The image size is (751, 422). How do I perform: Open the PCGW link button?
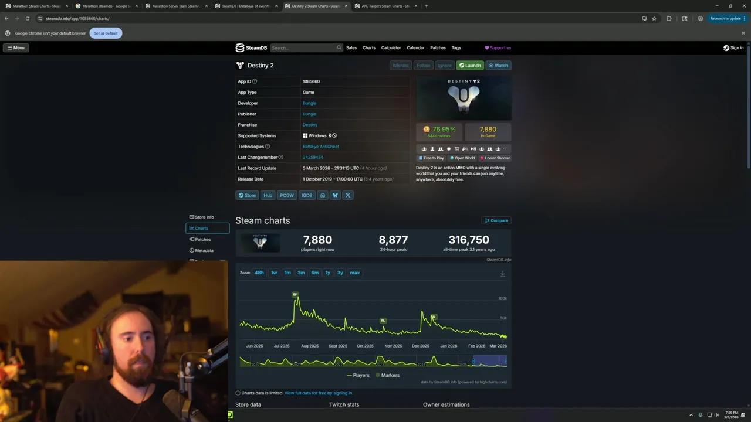click(287, 195)
